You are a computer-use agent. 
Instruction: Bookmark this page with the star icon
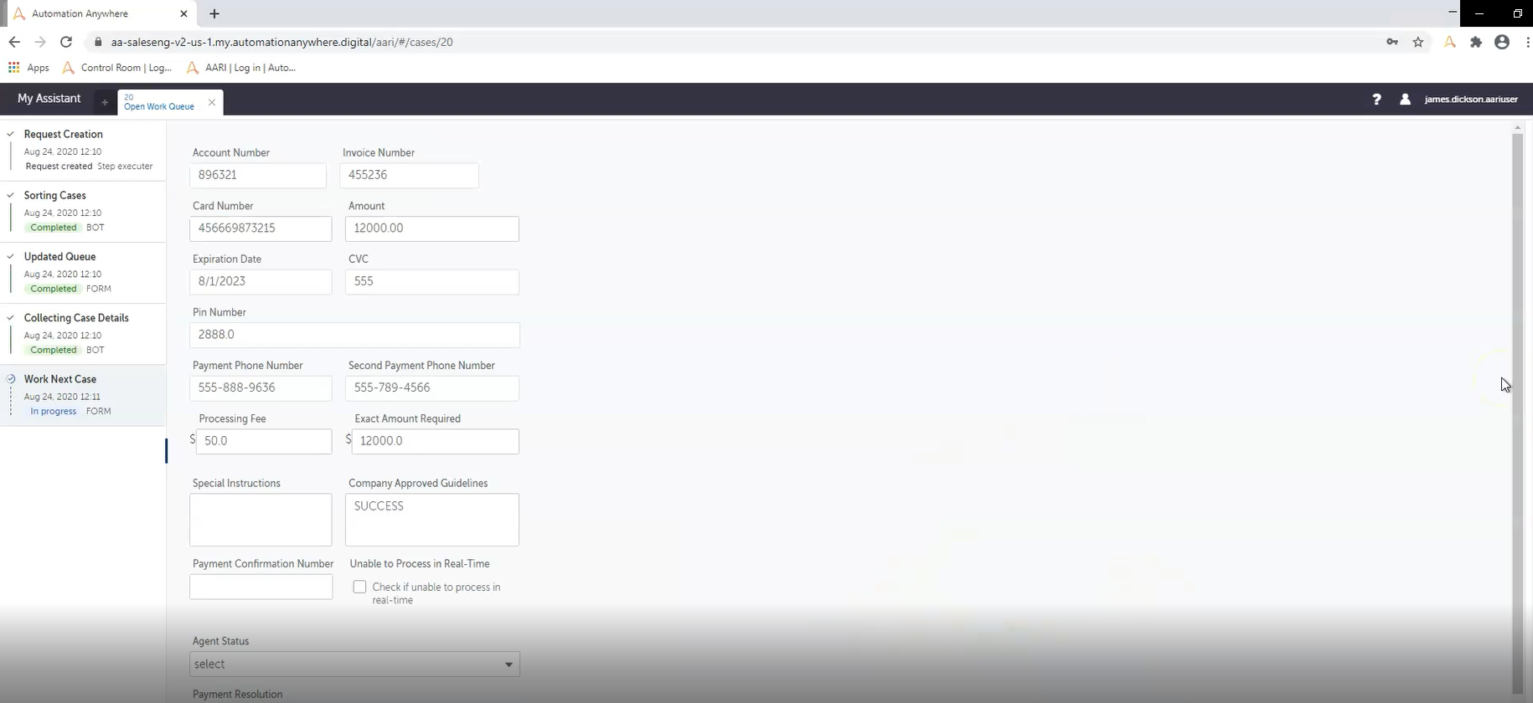pos(1418,42)
